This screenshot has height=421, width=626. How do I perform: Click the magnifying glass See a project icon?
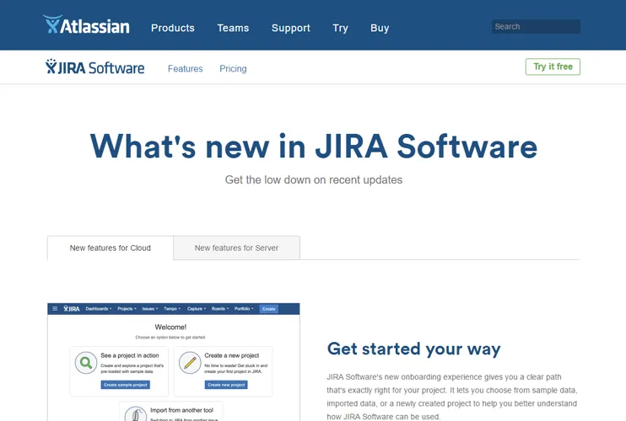point(86,362)
